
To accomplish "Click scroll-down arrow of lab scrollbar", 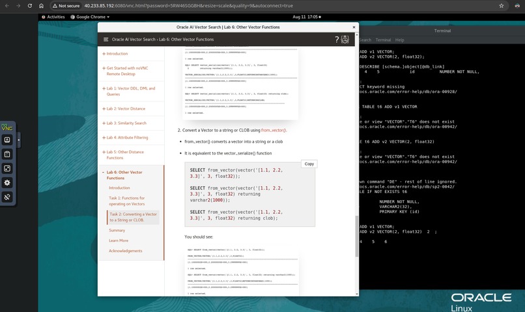I will 356,294.
